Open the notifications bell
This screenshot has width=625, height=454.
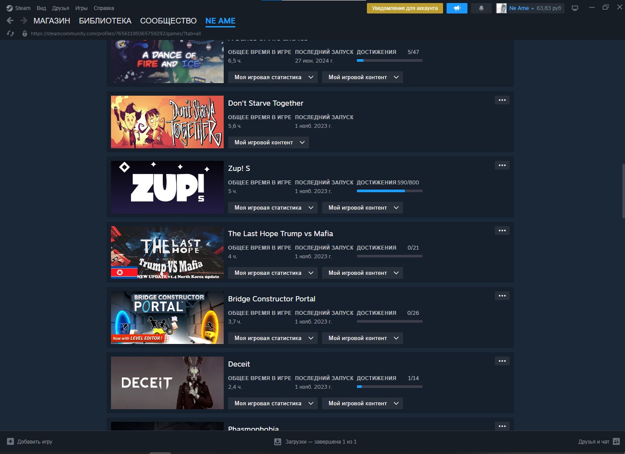coord(481,8)
